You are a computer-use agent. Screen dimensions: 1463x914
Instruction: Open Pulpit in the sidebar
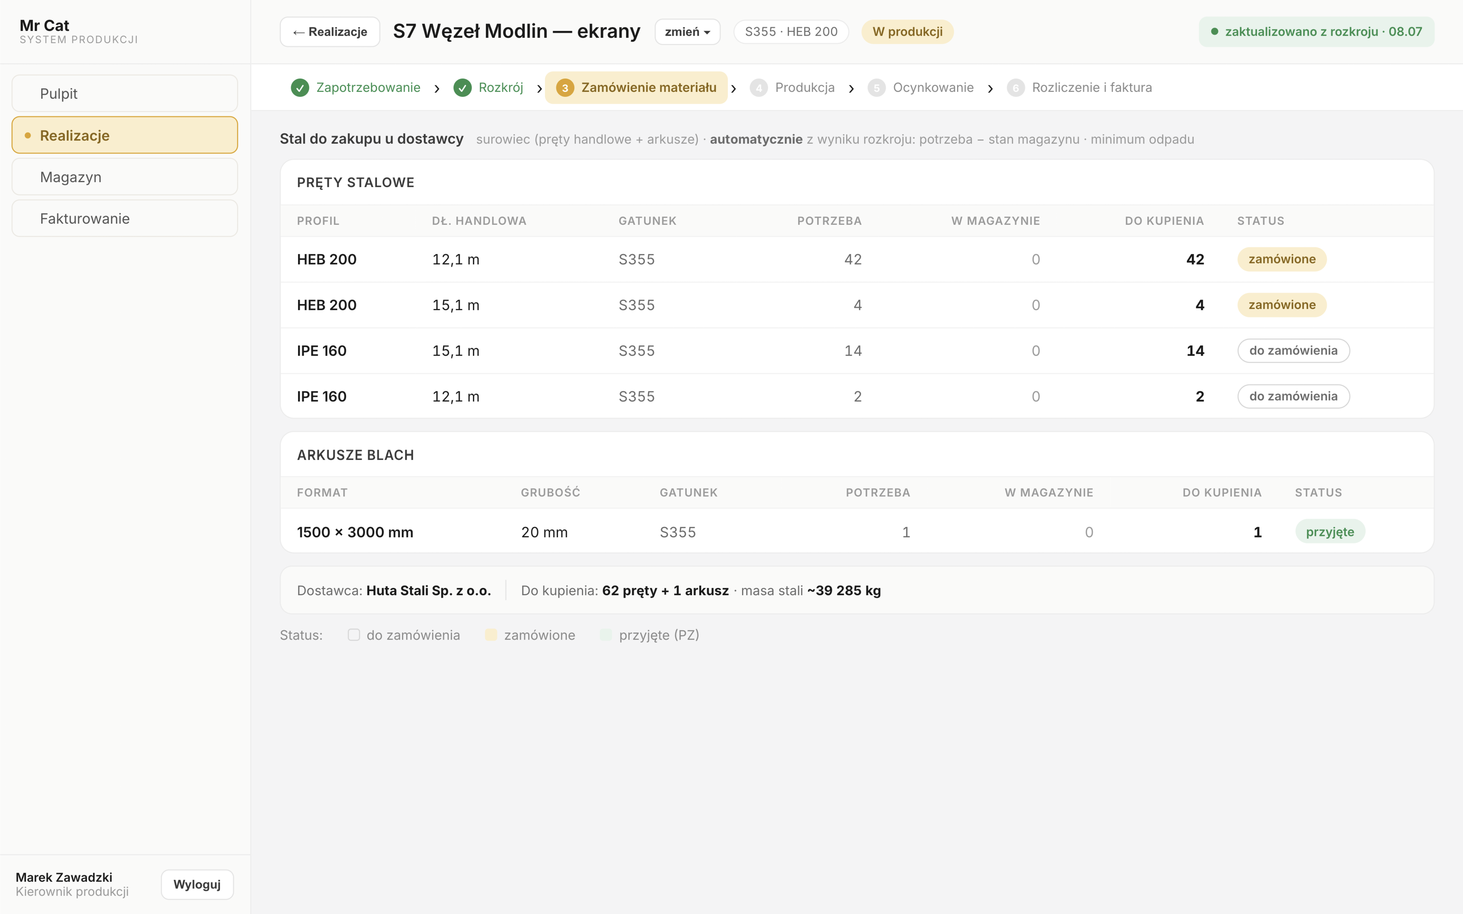124,93
